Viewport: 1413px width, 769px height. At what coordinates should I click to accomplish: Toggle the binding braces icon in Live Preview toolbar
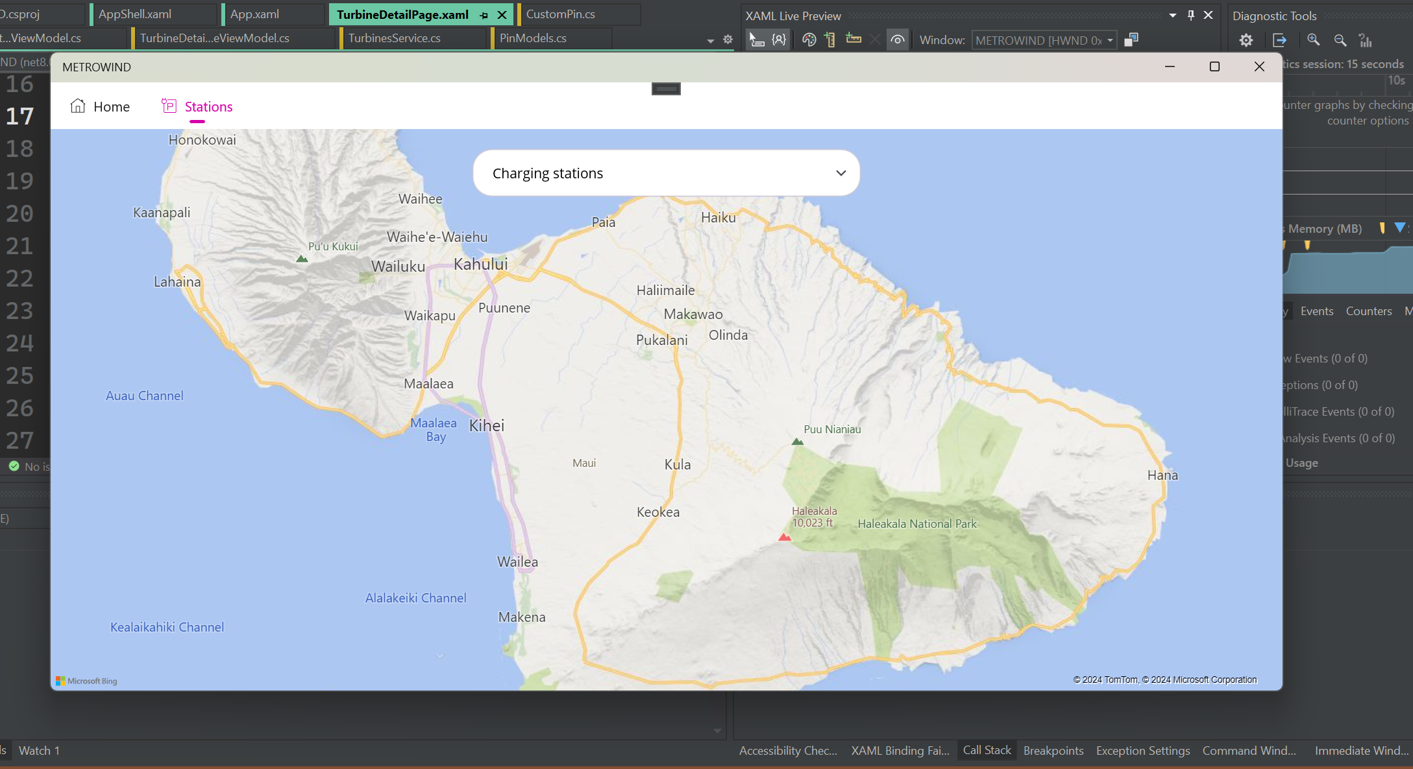[x=779, y=40]
